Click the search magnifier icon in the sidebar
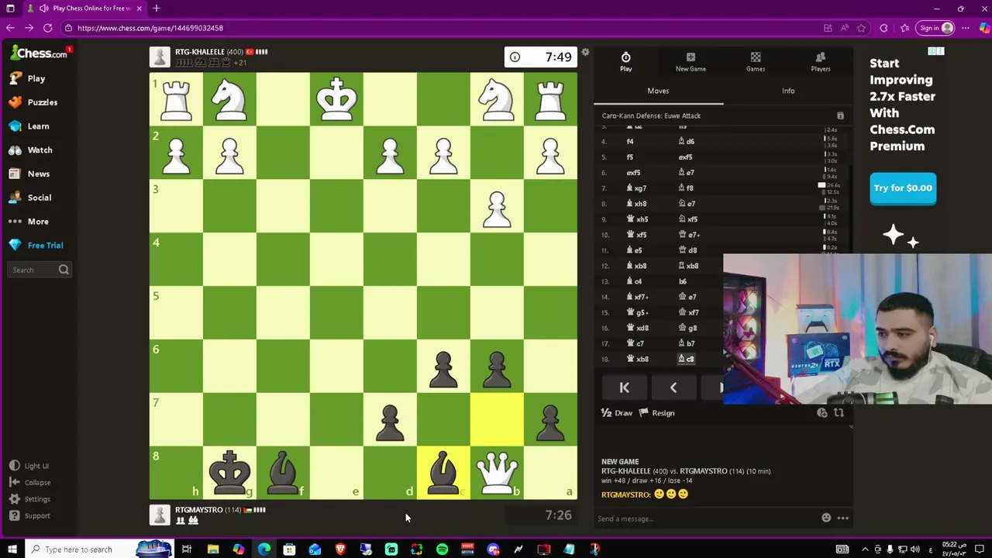 coord(64,270)
